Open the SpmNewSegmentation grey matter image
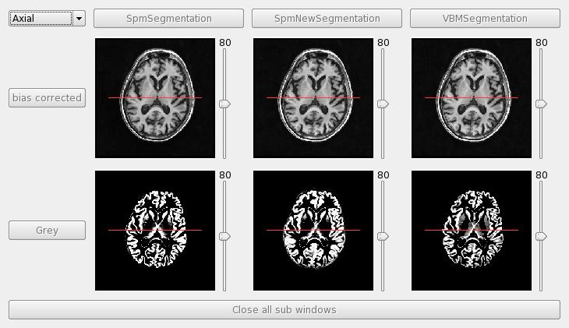Screen dimensions: 569x328 (313, 231)
